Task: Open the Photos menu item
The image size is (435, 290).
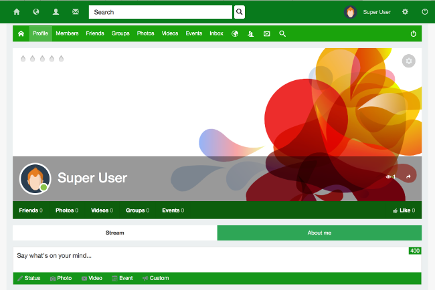Action: (146, 33)
